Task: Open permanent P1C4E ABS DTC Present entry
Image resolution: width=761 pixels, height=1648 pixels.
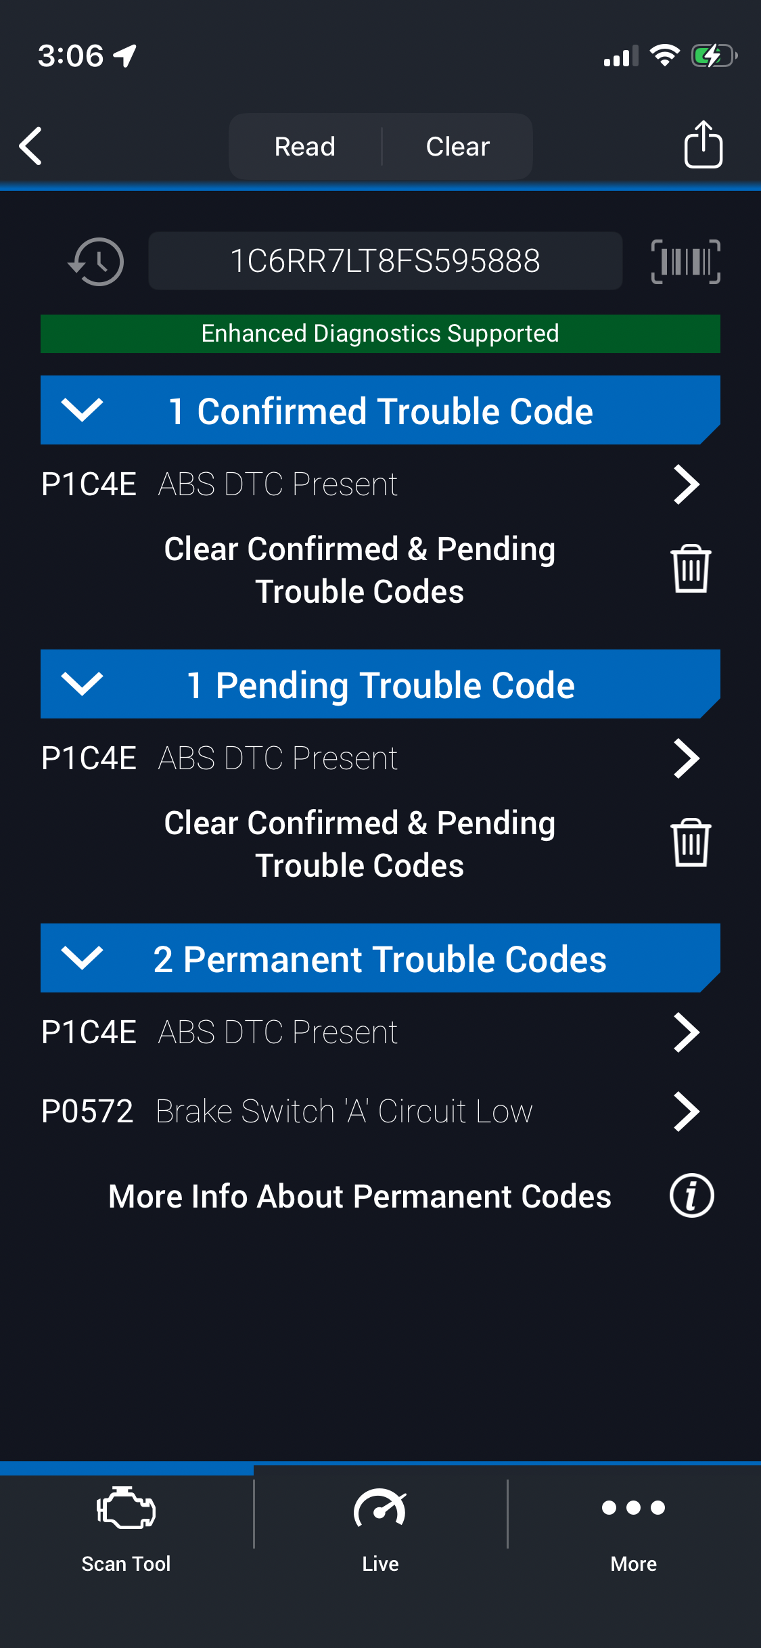Action: coord(369,1032)
